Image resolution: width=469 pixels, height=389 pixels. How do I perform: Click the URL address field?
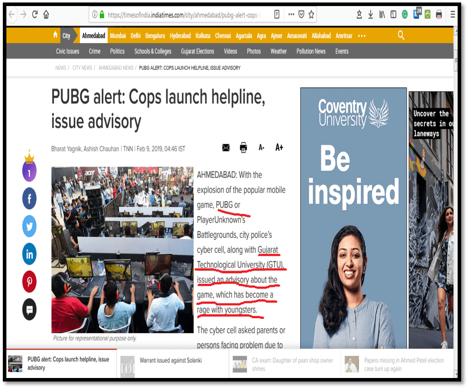[185, 15]
